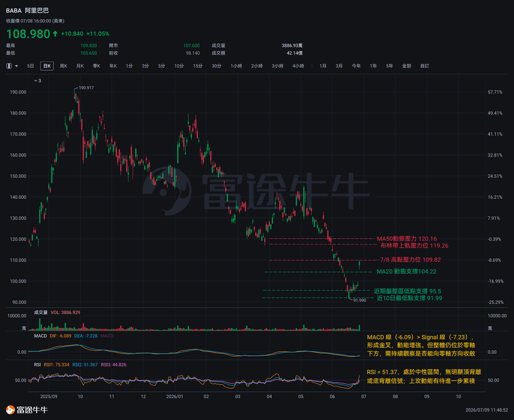
Task: Click the RSI2: 51.367 value
Action: (85, 365)
